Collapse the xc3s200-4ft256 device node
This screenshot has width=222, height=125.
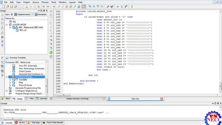click(x=7, y=25)
